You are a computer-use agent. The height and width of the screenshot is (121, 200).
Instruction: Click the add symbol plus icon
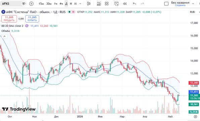click(x=31, y=4)
